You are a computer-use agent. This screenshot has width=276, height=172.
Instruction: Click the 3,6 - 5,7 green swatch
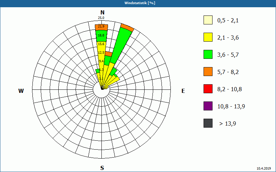tap(208, 54)
